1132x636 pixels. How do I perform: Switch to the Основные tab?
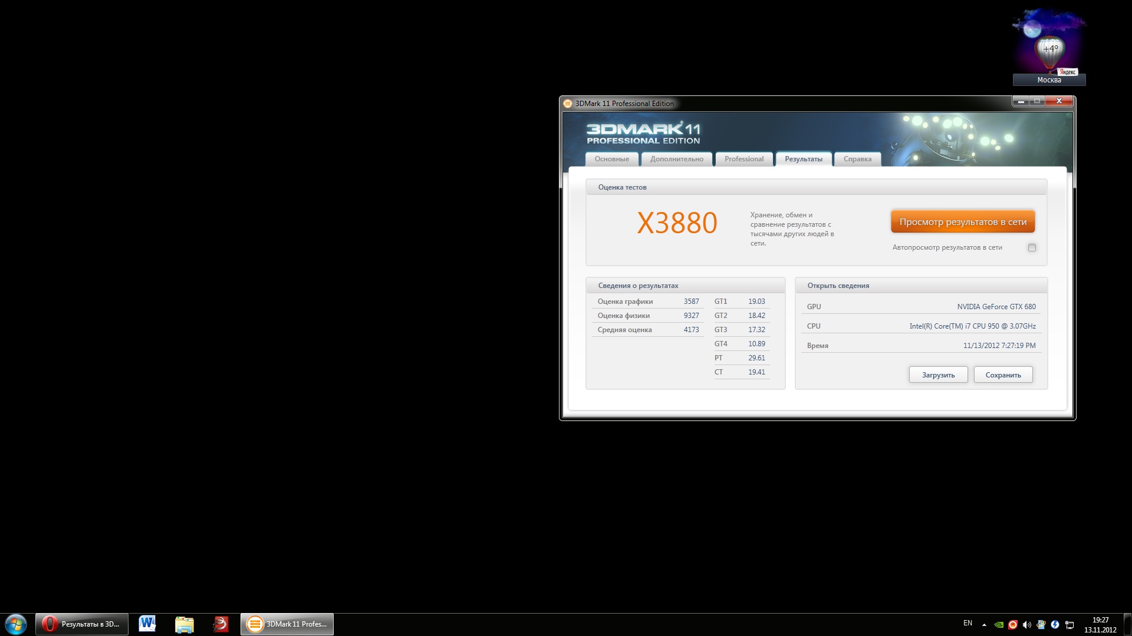(x=611, y=159)
